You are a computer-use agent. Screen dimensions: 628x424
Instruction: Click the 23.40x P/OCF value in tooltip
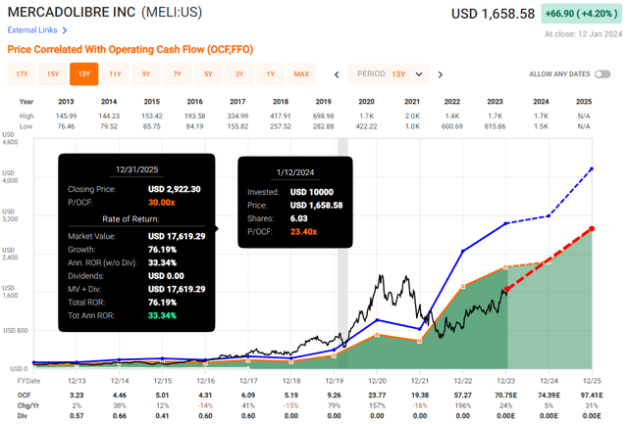pos(303,232)
